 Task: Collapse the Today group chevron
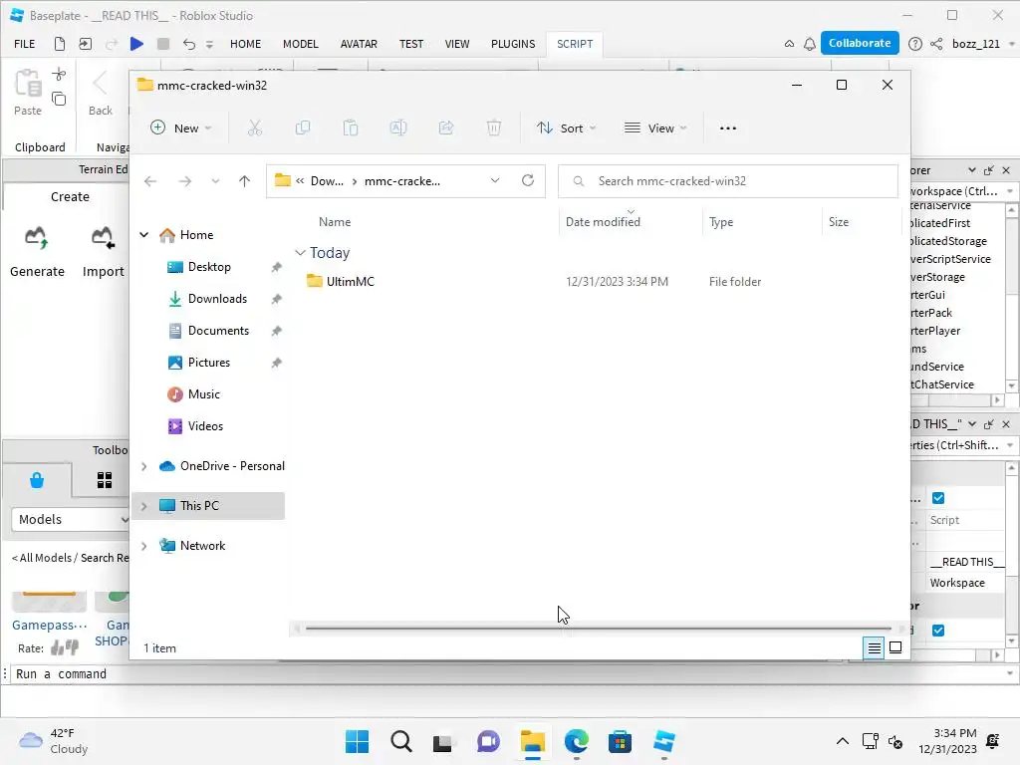pos(300,252)
